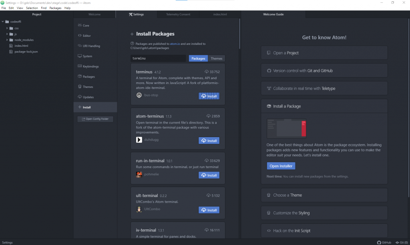Viewport: 410px width, 245px height.
Task: Click pohmelie author avatar
Action: pos(139,174)
